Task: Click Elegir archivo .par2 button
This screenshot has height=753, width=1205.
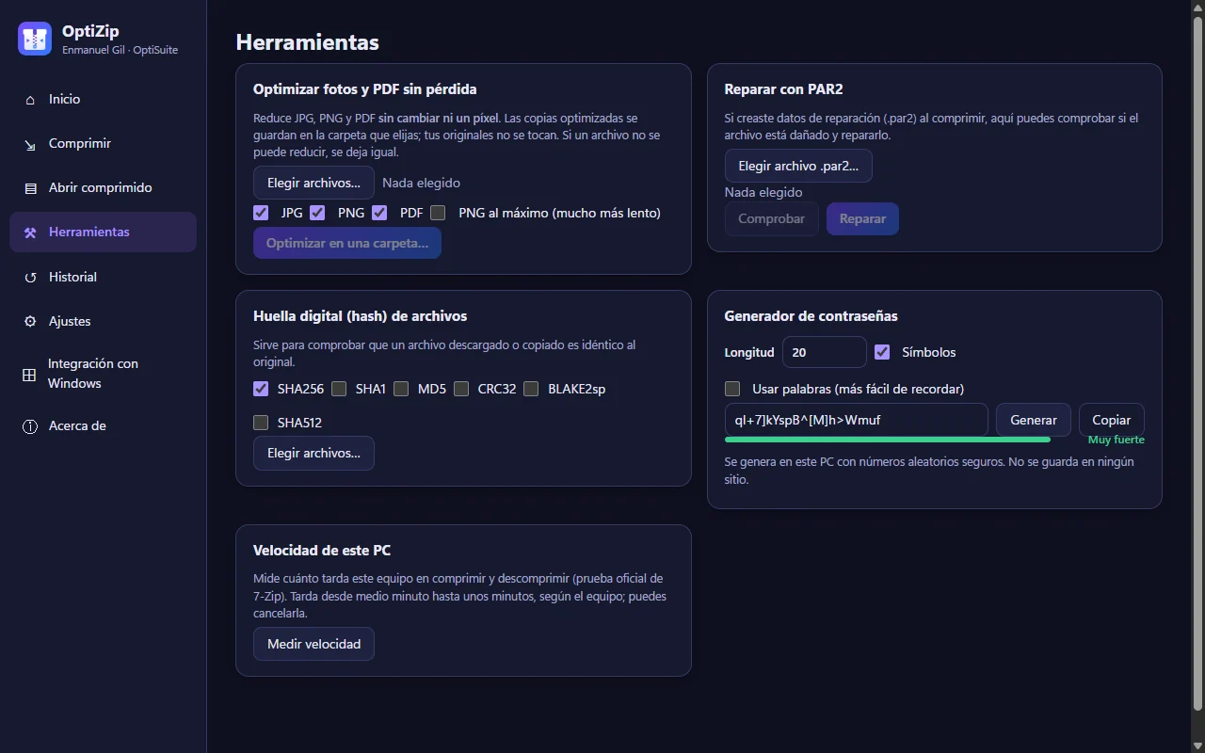Action: tap(798, 166)
